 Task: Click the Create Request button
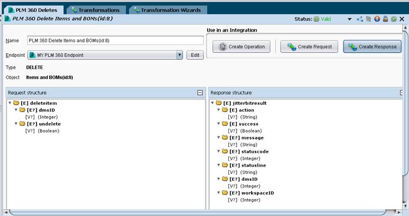(x=309, y=47)
